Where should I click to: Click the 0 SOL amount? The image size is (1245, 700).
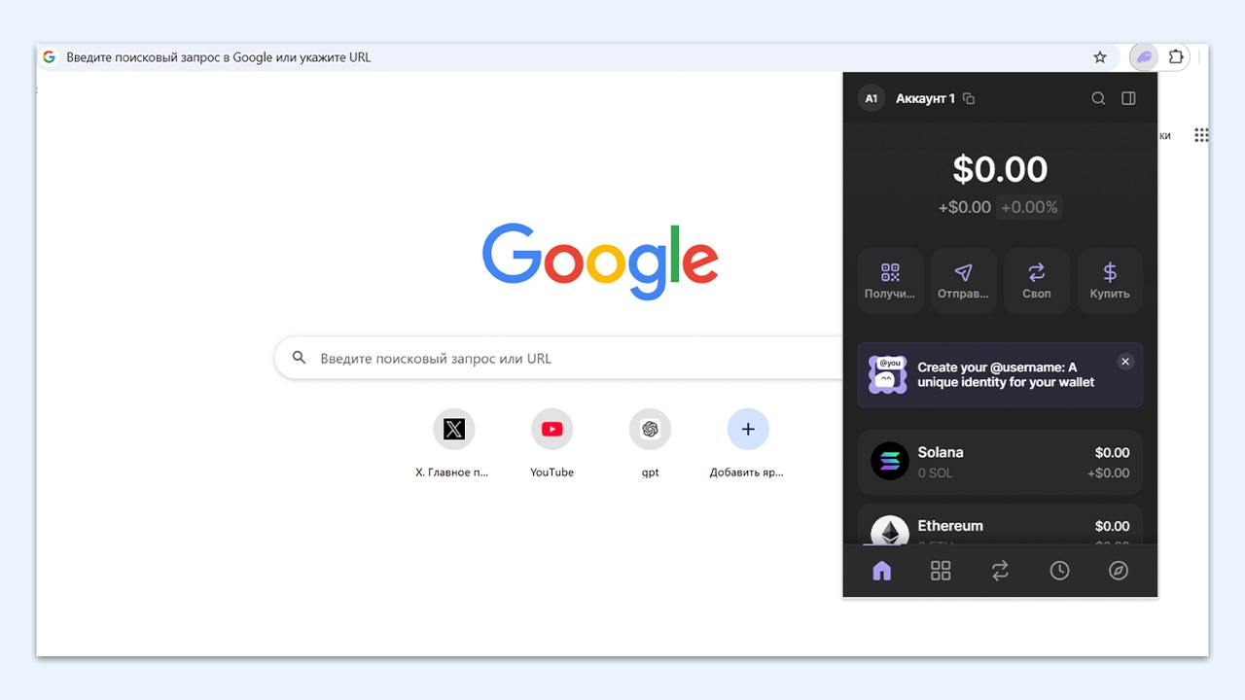click(x=935, y=473)
